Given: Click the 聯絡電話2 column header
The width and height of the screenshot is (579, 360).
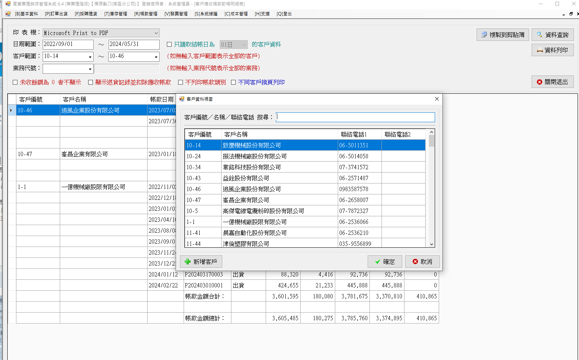Looking at the screenshot, I should 403,134.
